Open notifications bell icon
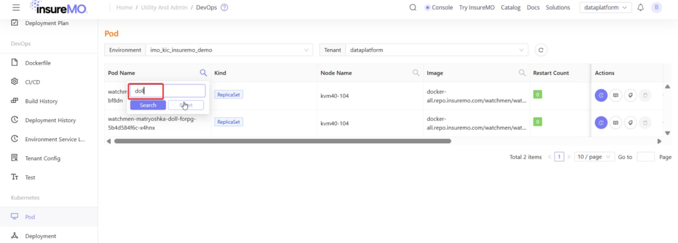Screen dimensions: 678x243 coord(640,7)
